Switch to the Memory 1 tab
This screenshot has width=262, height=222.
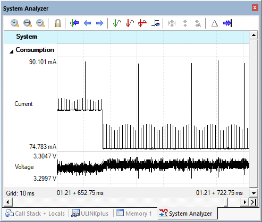[134, 214]
